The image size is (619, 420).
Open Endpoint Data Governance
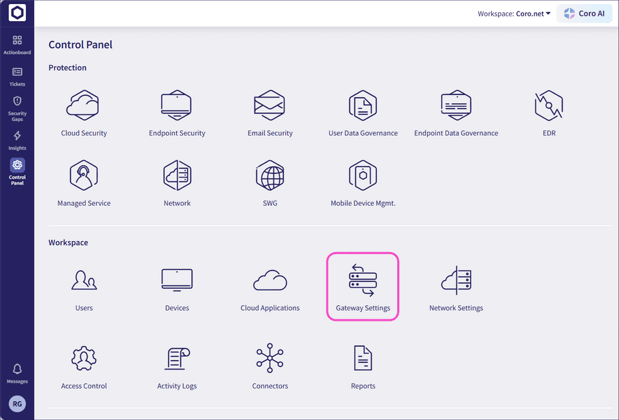tap(456, 107)
